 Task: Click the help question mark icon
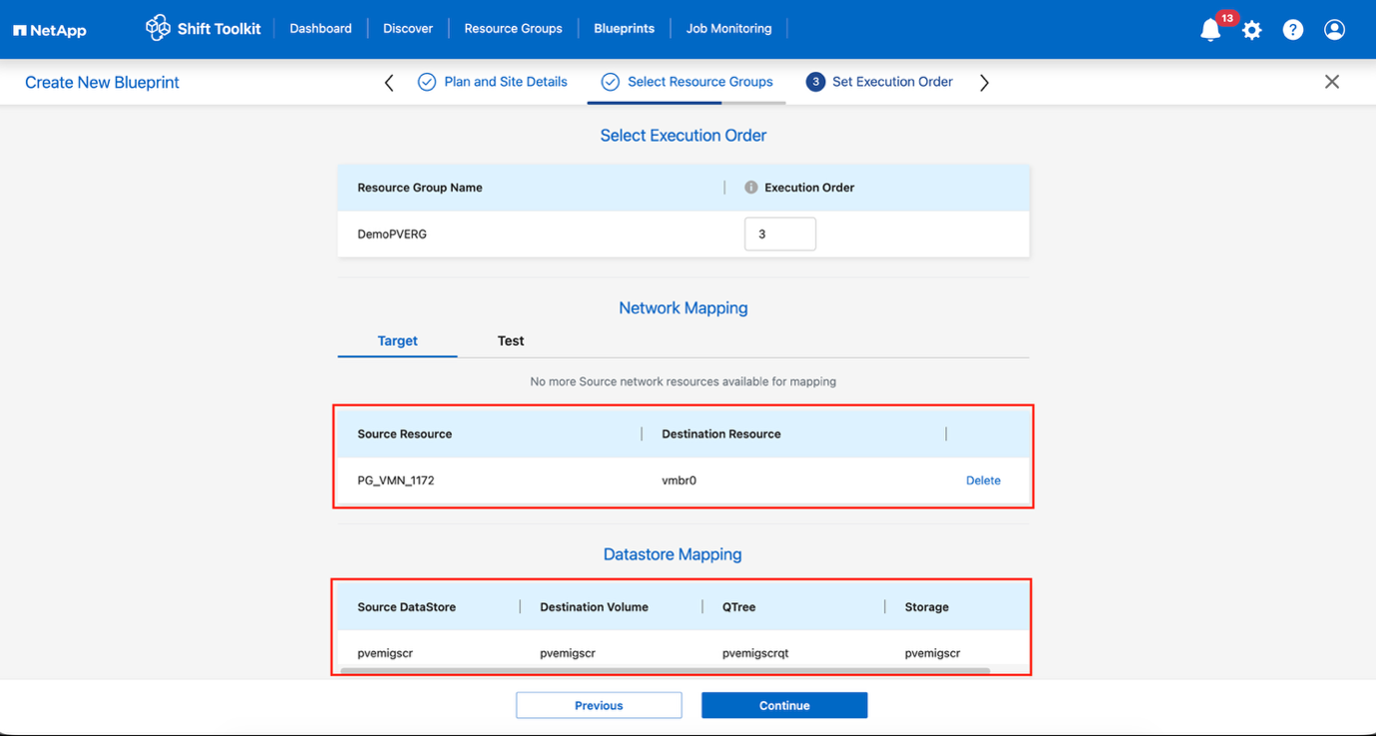tap(1292, 30)
